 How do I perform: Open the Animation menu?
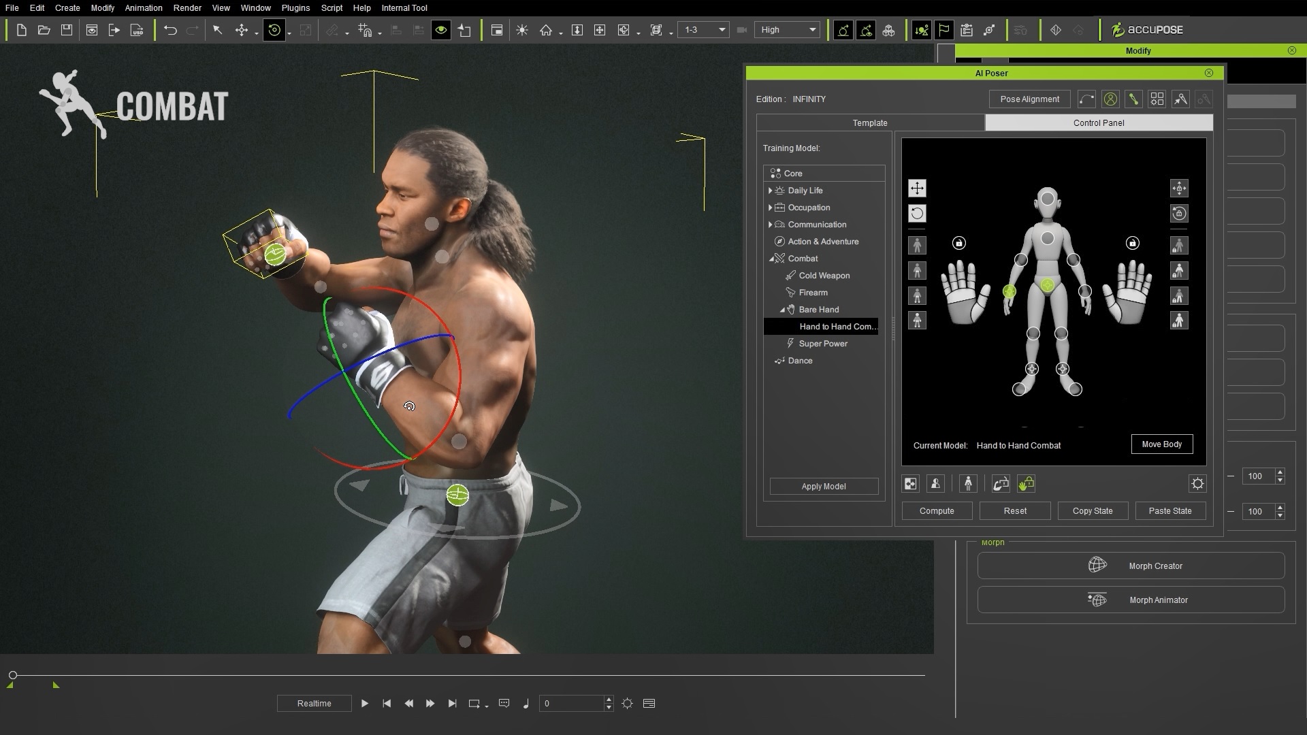[144, 8]
